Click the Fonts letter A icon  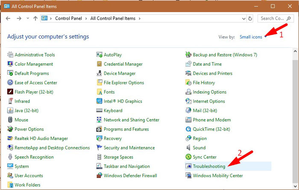click(x=99, y=92)
